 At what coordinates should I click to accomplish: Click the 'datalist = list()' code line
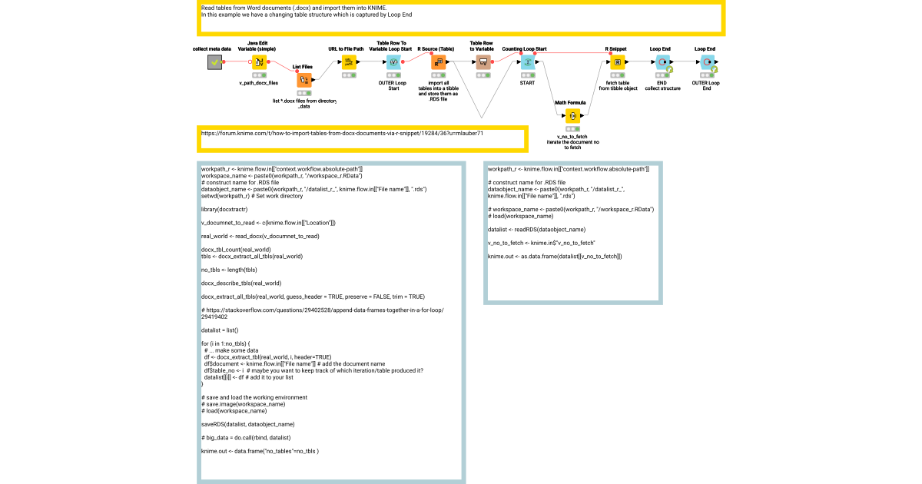pyautogui.click(x=221, y=330)
